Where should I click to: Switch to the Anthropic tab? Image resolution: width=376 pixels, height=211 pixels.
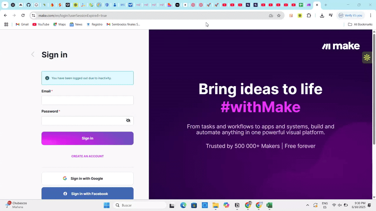point(21,5)
